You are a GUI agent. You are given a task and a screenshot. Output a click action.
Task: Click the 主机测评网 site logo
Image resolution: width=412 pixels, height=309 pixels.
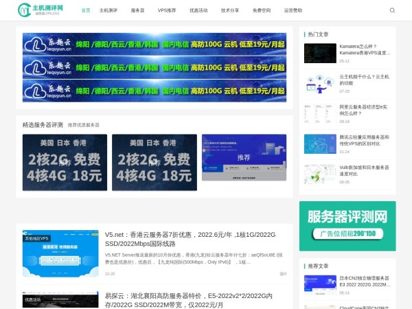pyautogui.click(x=41, y=10)
